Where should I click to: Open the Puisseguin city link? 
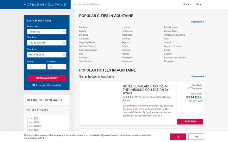[x=127, y=57]
